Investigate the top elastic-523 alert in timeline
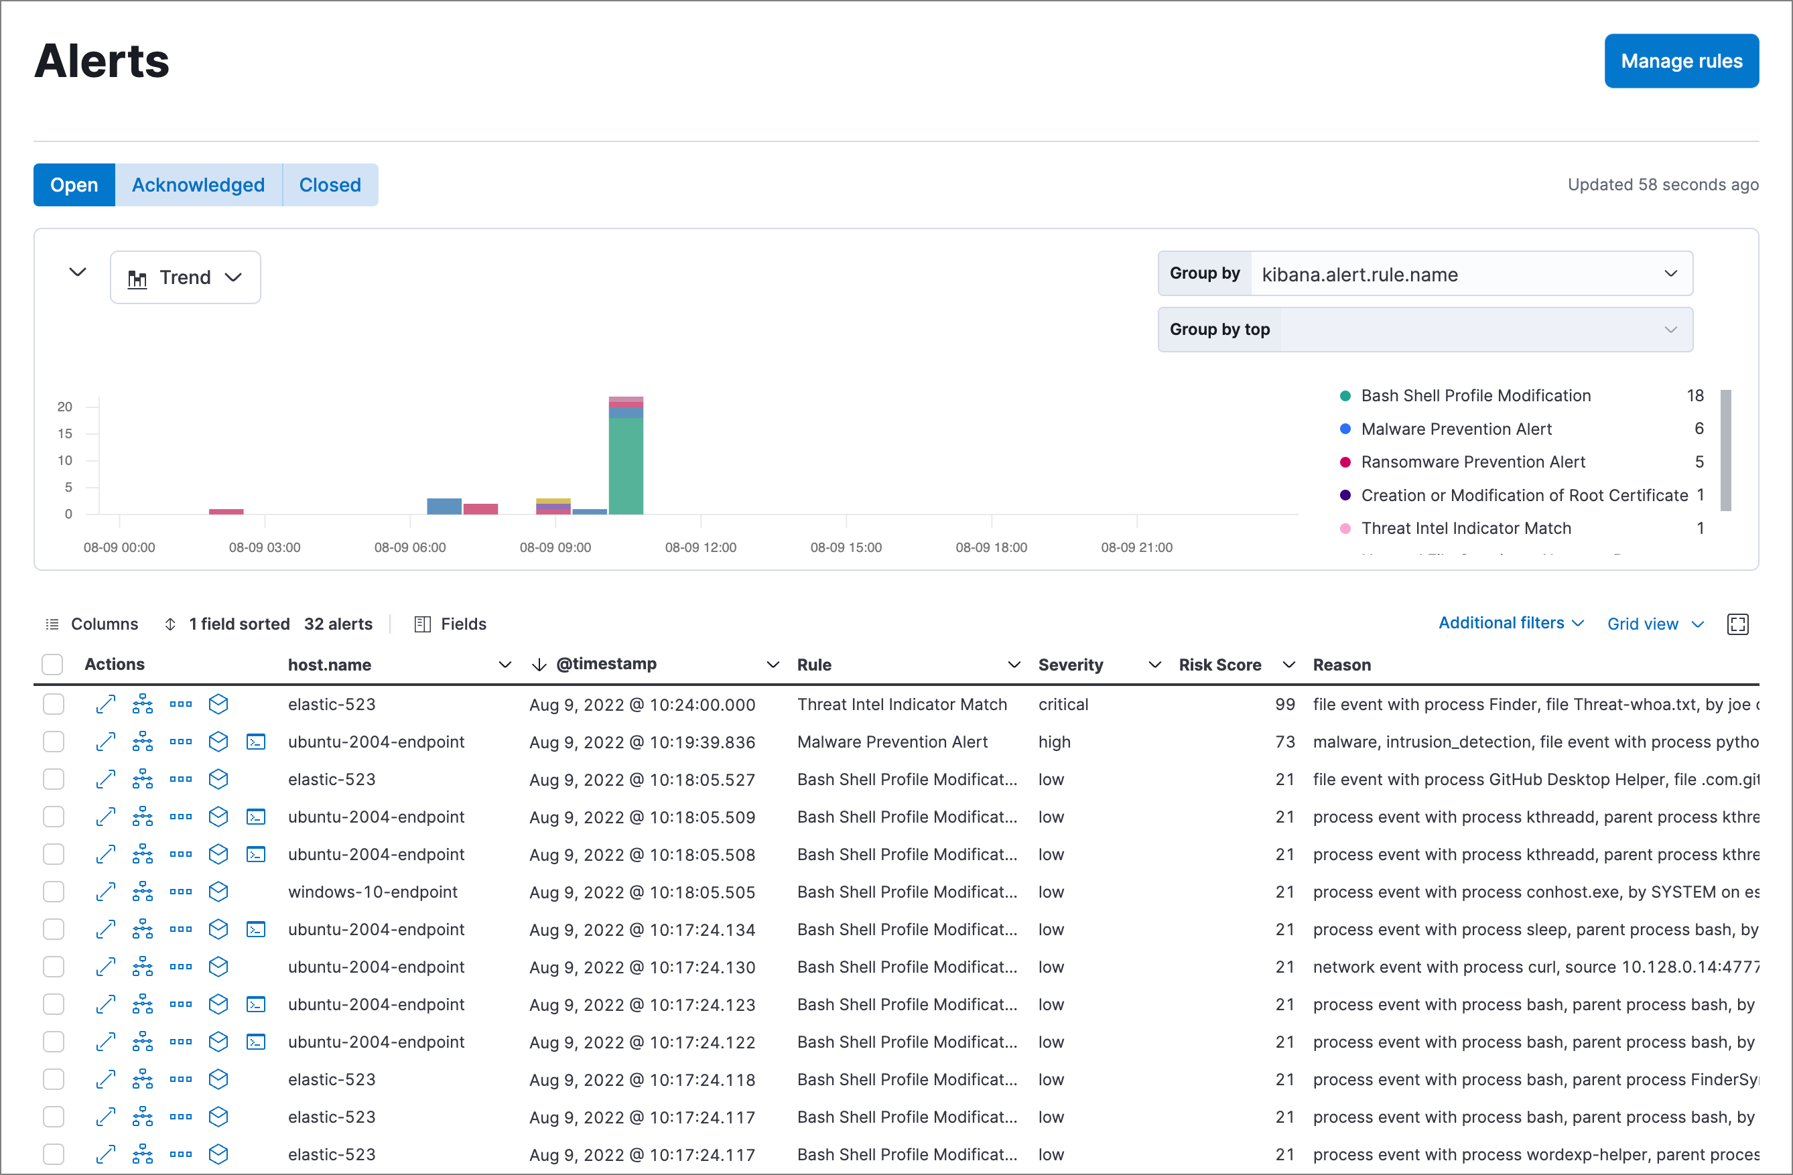Viewport: 1793px width, 1175px height. 218,704
